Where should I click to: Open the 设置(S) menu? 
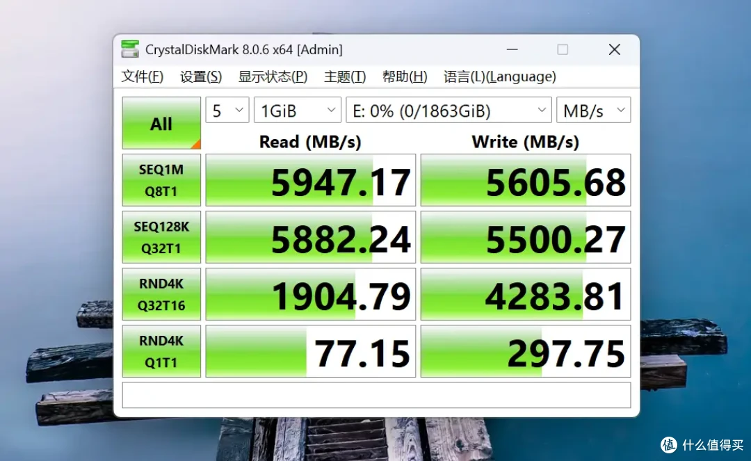(201, 76)
